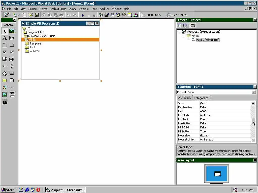Select the MousePointer property row
The image size is (258, 193).
pyautogui.click(x=214, y=139)
